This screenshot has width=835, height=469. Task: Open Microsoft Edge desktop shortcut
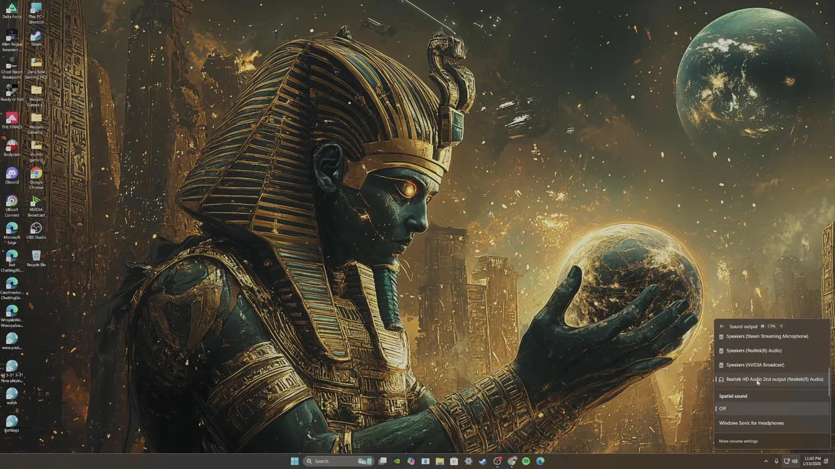click(x=12, y=233)
